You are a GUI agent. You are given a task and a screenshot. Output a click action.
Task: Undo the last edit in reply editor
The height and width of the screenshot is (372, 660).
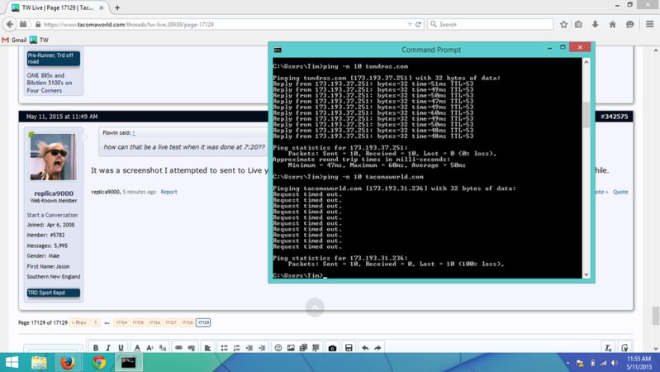pos(365,347)
